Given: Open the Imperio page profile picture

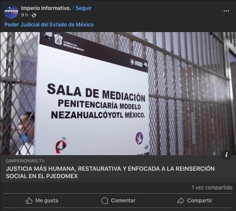Looking at the screenshot, I should [x=11, y=12].
